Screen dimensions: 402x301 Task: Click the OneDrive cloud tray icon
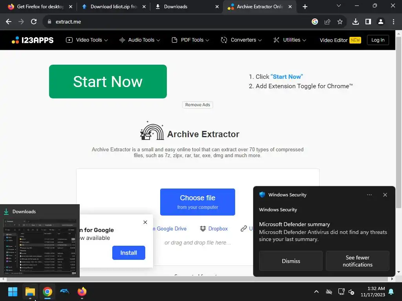tap(329, 292)
